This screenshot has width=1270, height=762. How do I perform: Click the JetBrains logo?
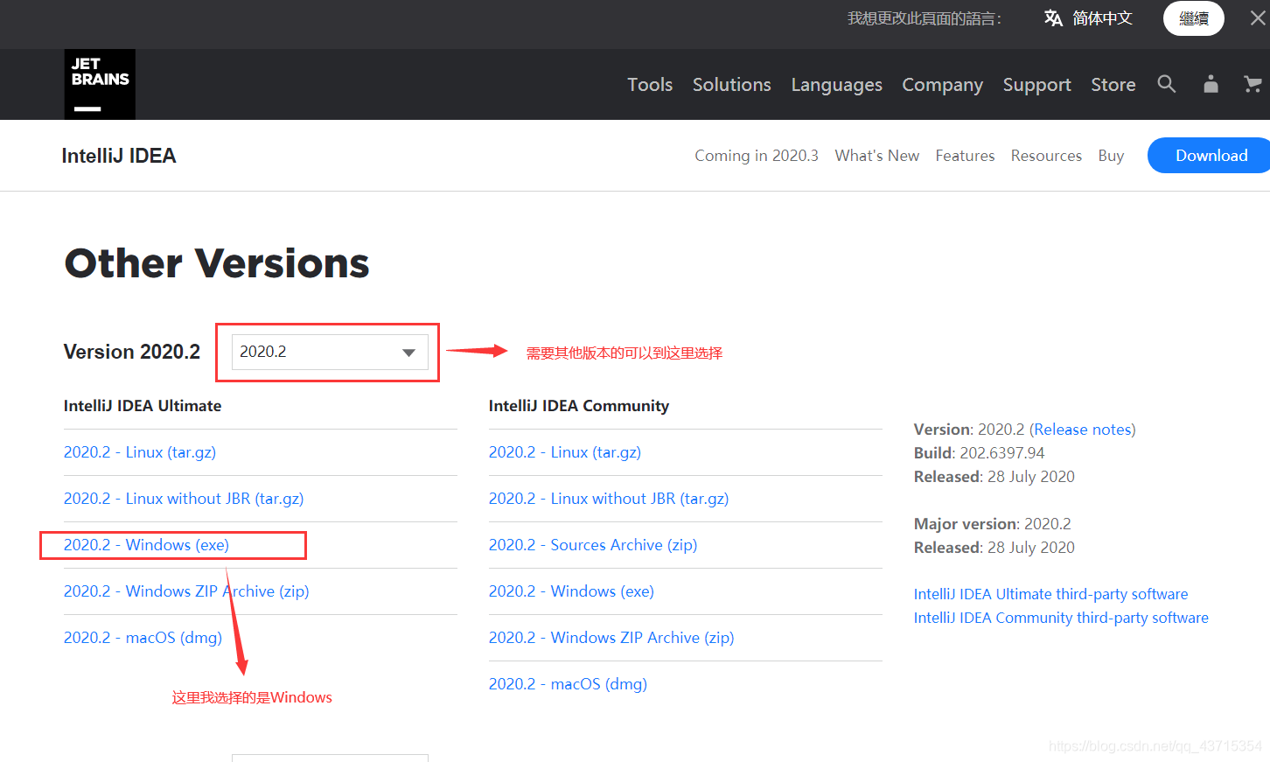pos(100,84)
